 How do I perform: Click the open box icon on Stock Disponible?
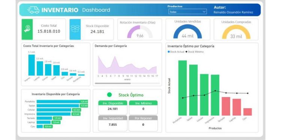(x=75, y=29)
